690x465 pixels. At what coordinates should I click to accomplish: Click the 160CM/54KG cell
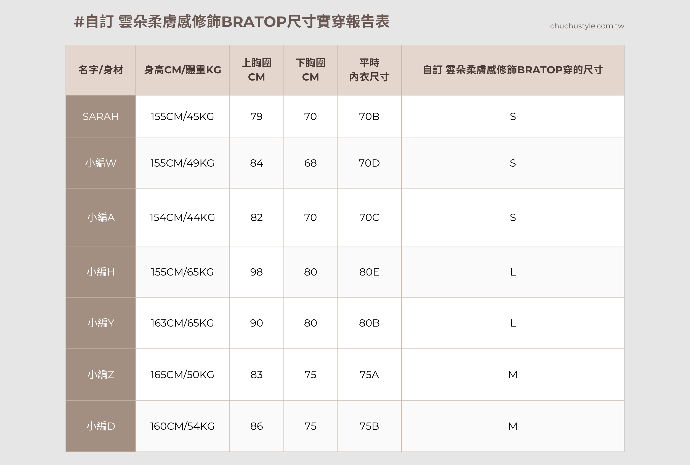click(182, 426)
